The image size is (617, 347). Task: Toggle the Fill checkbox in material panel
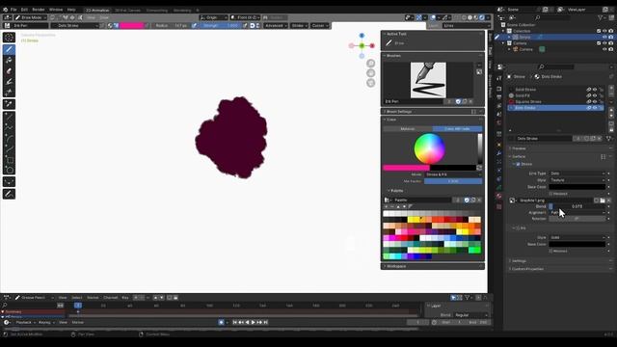[518, 228]
